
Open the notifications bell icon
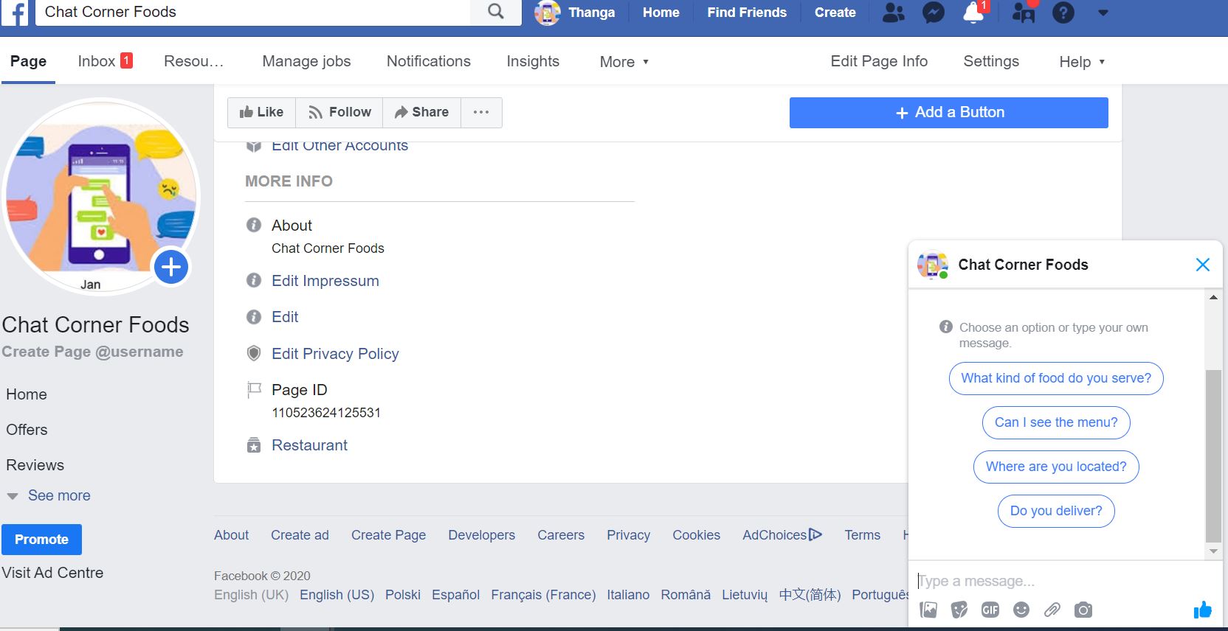[x=973, y=13]
